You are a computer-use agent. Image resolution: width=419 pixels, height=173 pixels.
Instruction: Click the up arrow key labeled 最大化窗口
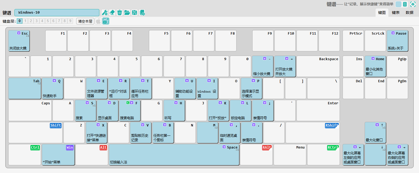[375, 133]
